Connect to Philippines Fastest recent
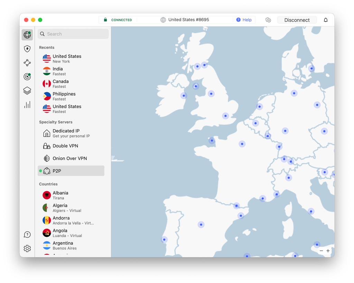 (71, 96)
